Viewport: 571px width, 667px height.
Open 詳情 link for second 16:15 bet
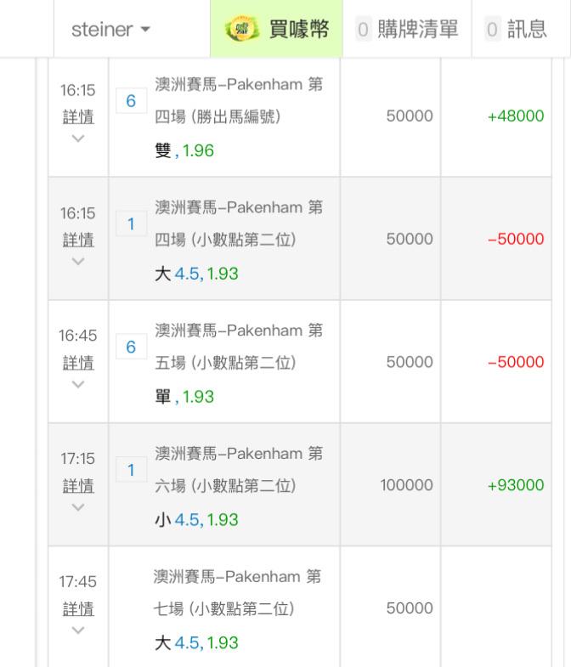[x=78, y=240]
